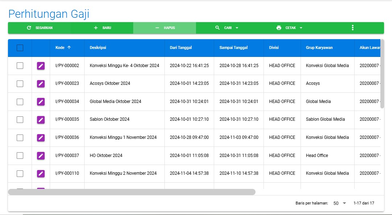Image resolution: width=392 pixels, height=215 pixels.
Task: Click the horizontal scrollbar below the table
Action: (131, 192)
